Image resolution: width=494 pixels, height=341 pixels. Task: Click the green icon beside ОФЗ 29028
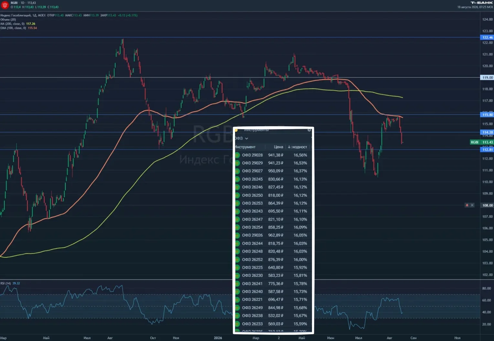[x=237, y=155]
